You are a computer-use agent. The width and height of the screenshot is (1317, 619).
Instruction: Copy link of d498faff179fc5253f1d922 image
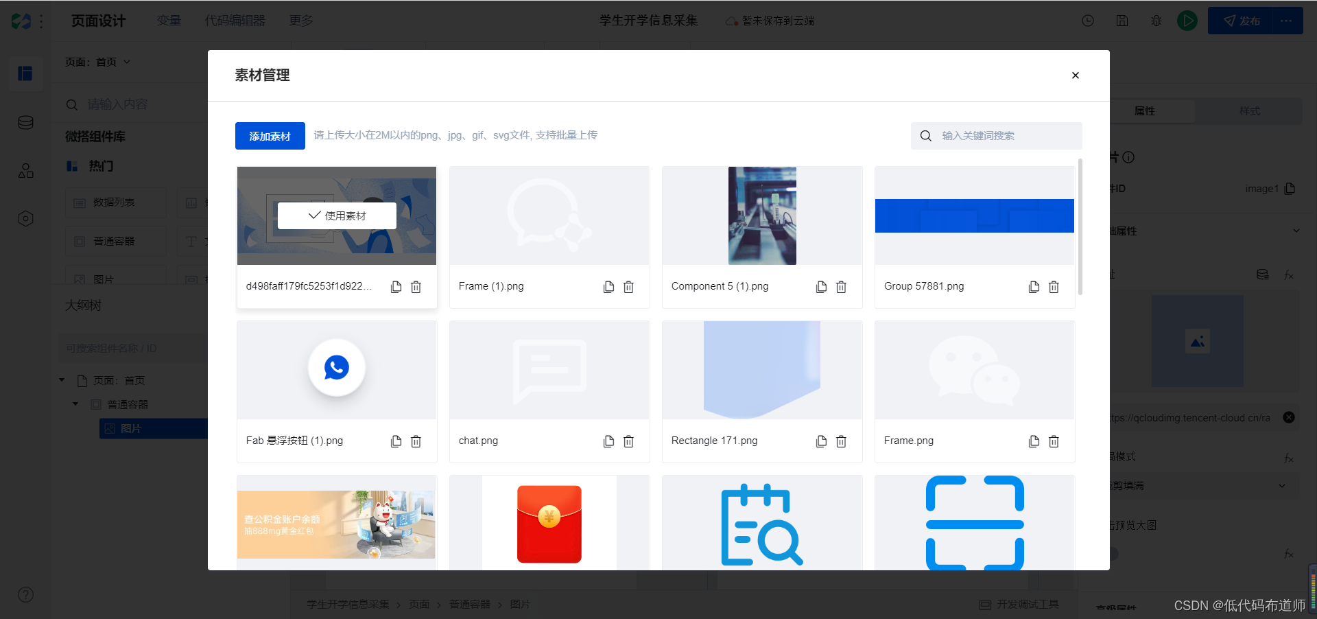(x=396, y=287)
